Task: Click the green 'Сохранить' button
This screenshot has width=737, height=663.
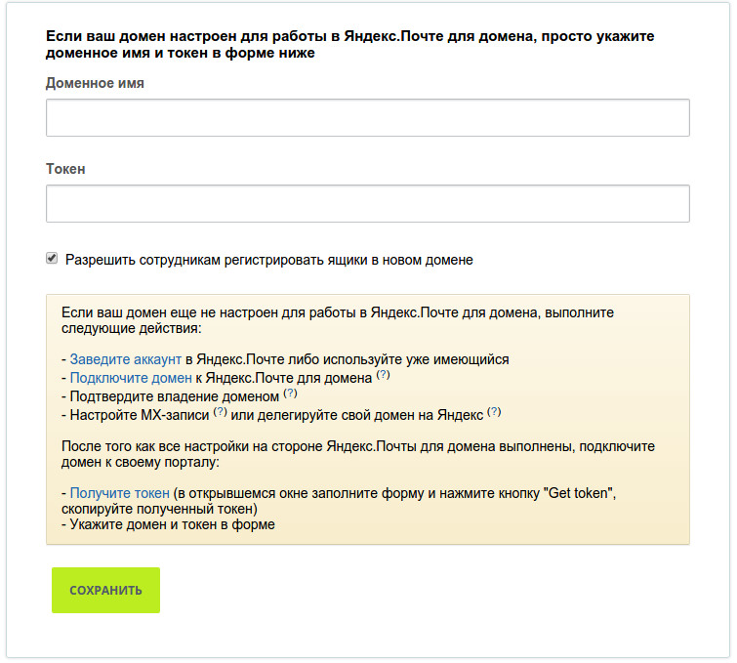Action: (105, 590)
